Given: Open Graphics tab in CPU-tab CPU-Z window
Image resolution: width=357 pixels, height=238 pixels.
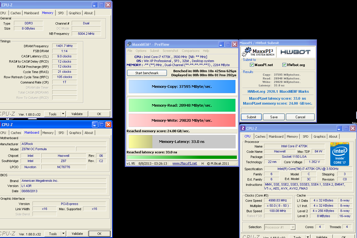Looking at the screenshot, I should (320, 137).
